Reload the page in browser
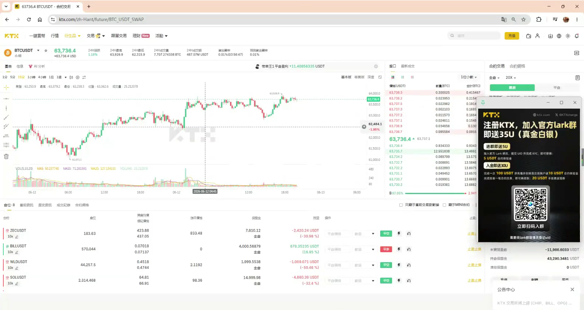The height and width of the screenshot is (310, 584). [x=29, y=20]
